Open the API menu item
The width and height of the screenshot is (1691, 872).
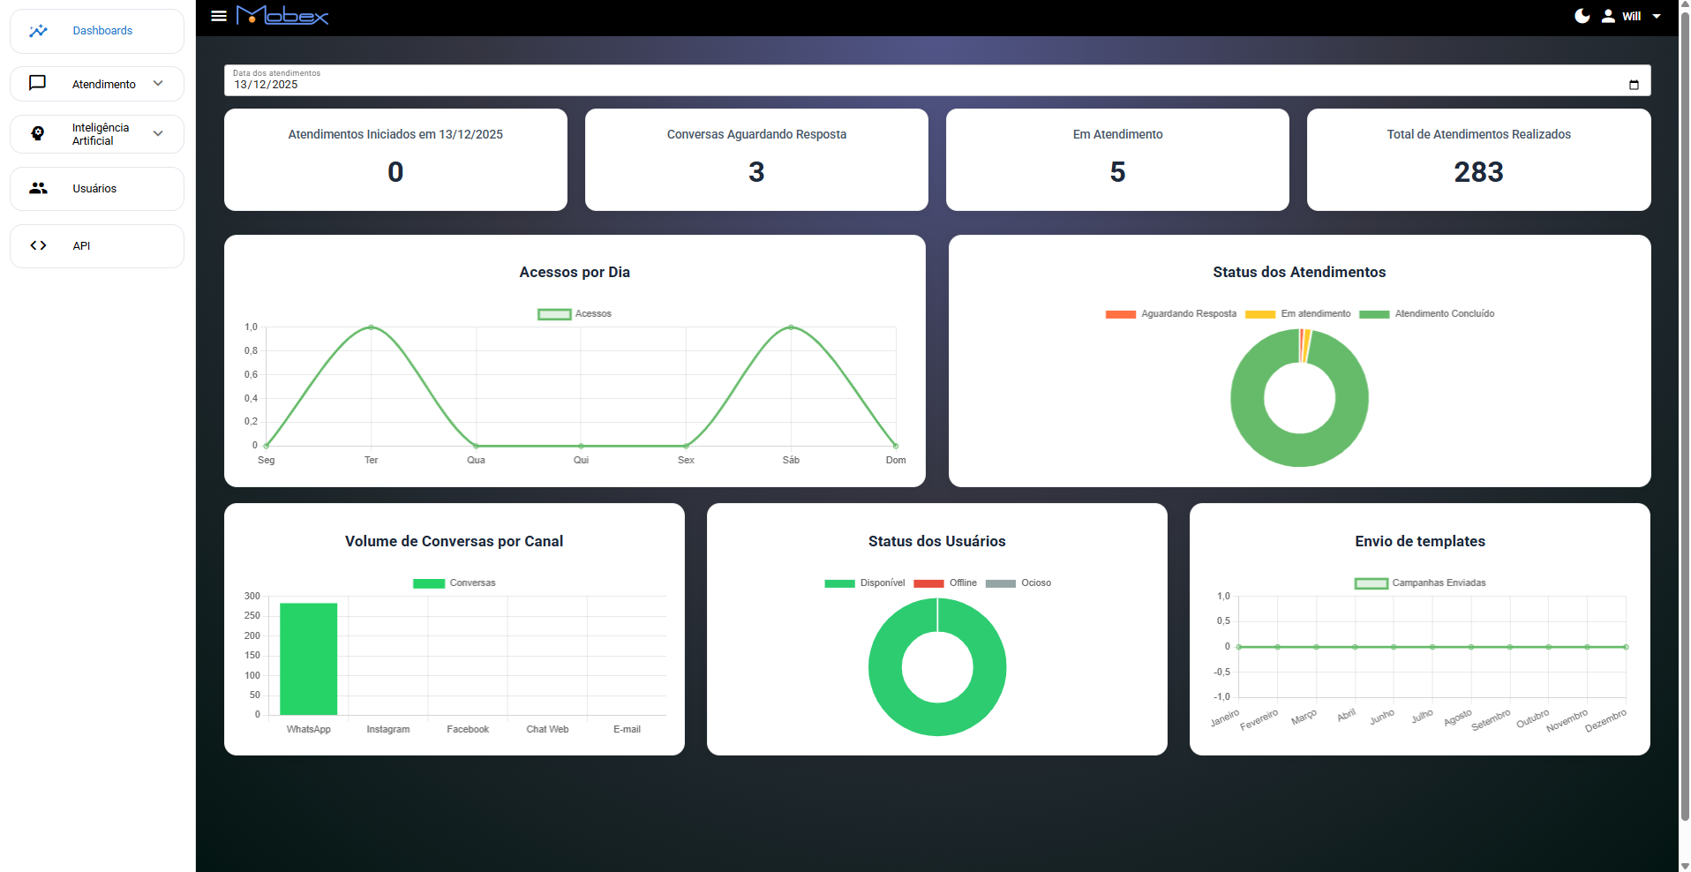[x=81, y=246]
